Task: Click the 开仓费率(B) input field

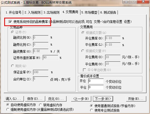Action: [x=113, y=38]
